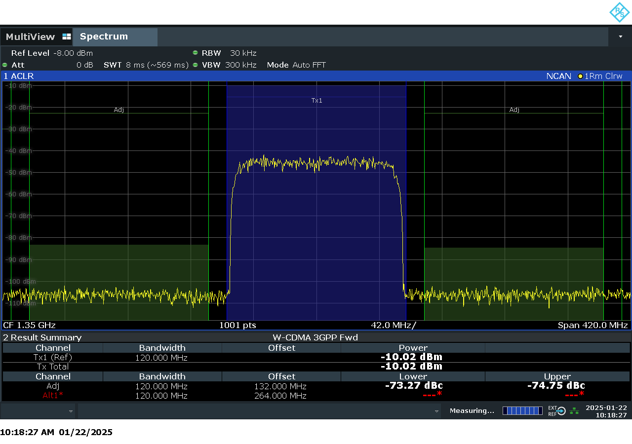Click the Att 0 dB setting

coord(52,65)
